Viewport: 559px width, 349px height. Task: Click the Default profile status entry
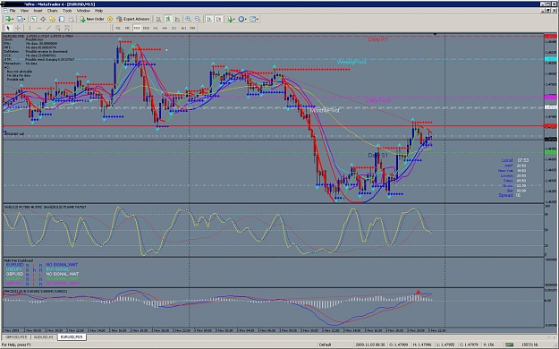click(326, 345)
